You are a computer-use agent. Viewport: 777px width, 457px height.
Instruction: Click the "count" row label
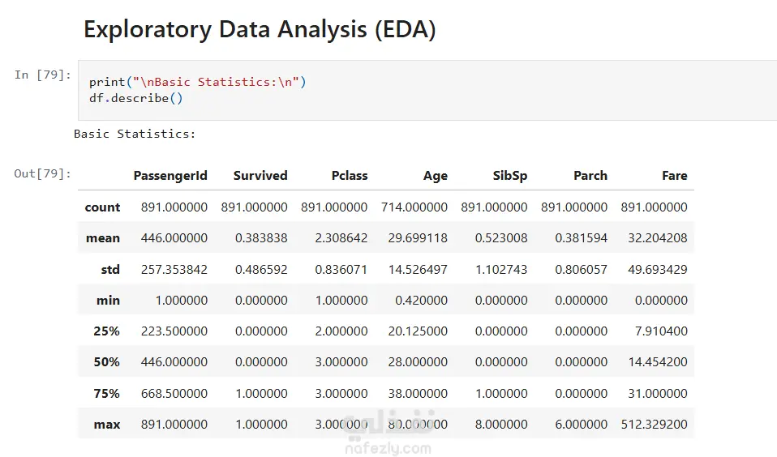(102, 207)
